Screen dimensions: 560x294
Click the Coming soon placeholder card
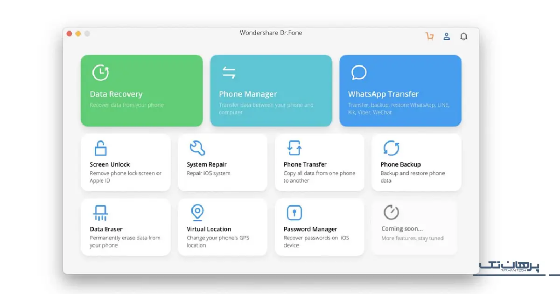click(x=414, y=227)
